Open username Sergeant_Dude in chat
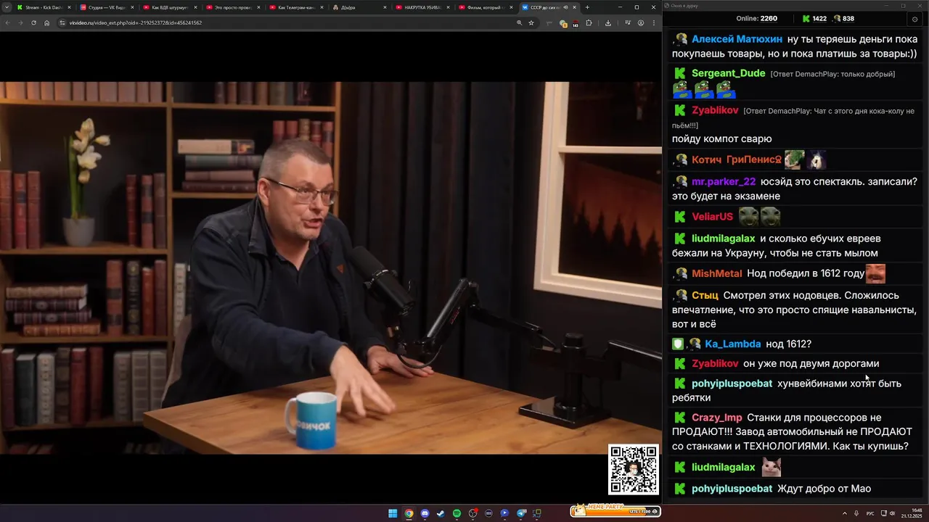The height and width of the screenshot is (522, 929). pos(728,73)
